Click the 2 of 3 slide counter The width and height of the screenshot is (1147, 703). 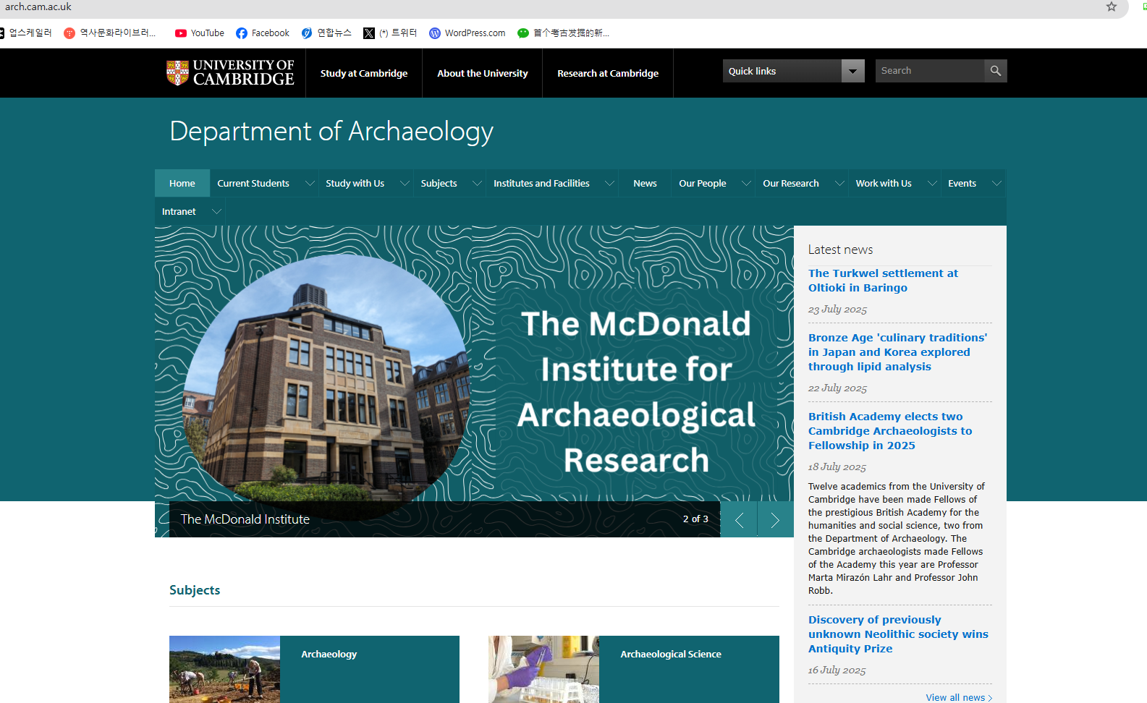695,519
